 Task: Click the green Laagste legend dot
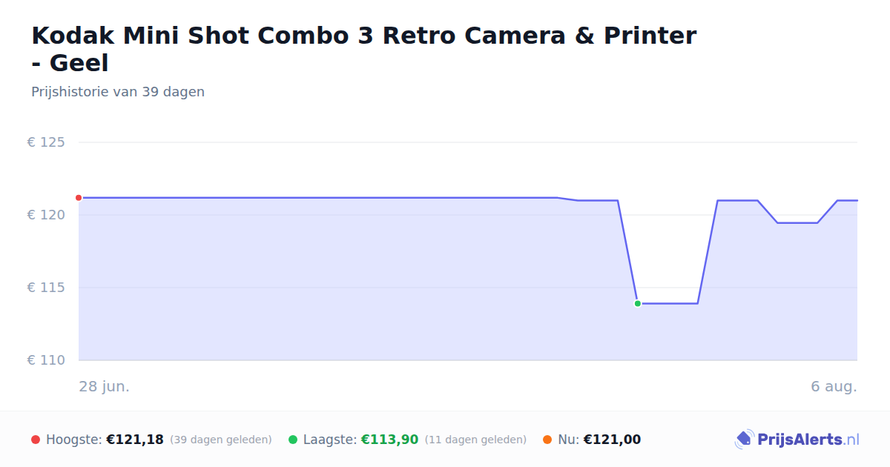293,440
